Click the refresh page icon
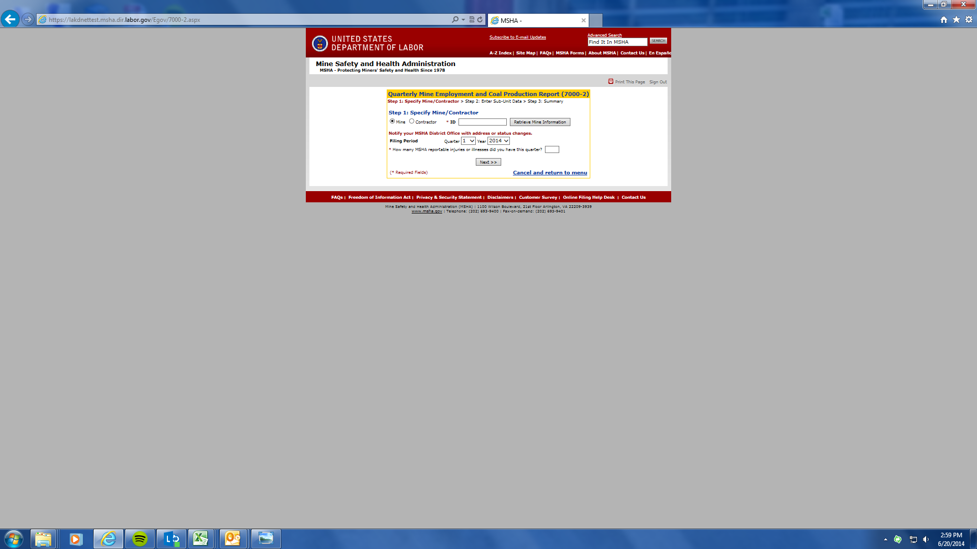This screenshot has width=977, height=549. click(480, 19)
